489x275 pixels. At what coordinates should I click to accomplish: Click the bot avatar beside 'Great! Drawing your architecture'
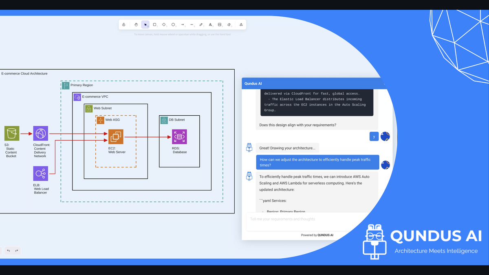(249, 147)
